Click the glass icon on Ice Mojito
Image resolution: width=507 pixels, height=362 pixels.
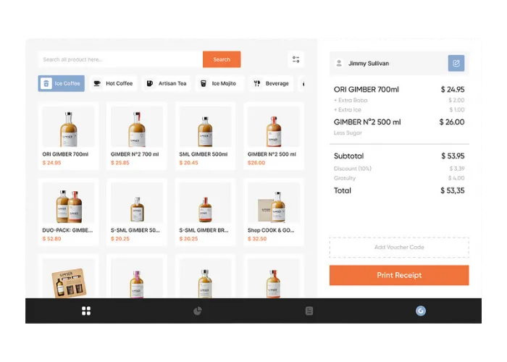203,83
